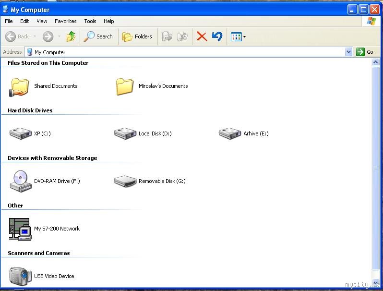The height and width of the screenshot is (291, 383).
Task: Click the Other group header
Action: coord(15,206)
